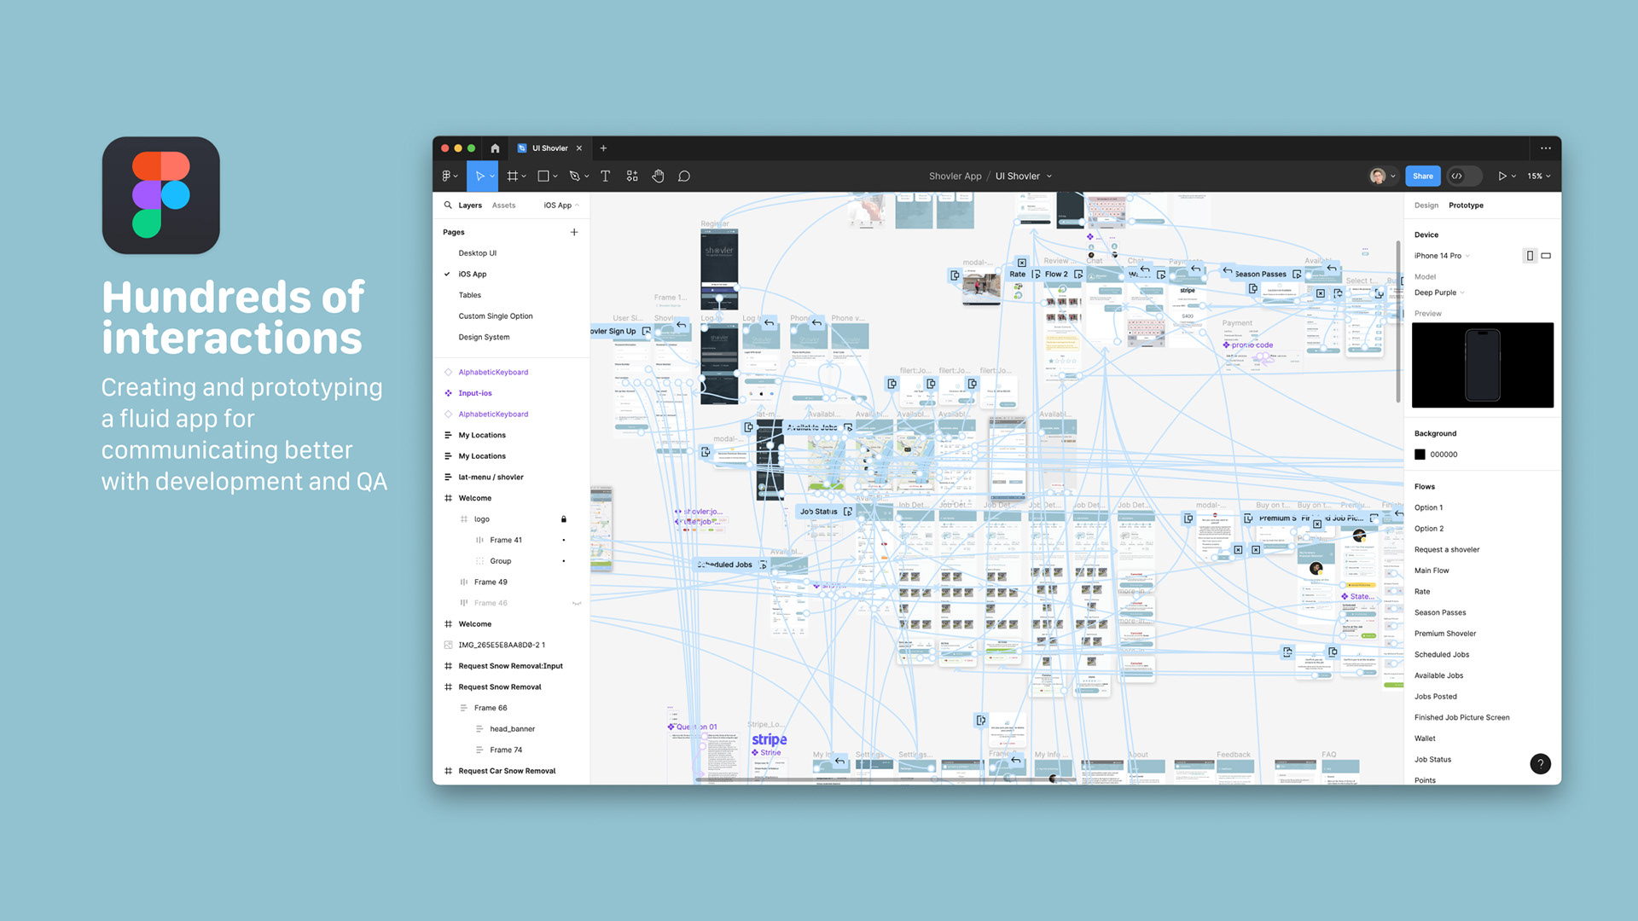
Task: Add a new page with plus
Action: [x=574, y=232]
